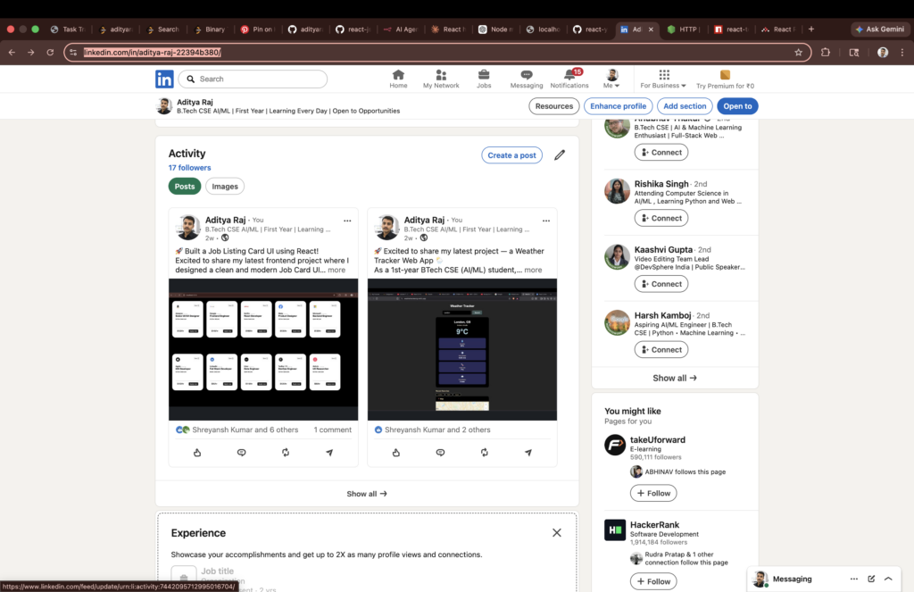The image size is (914, 592).
Task: Comment on the Weather Tracker post
Action: coord(440,453)
